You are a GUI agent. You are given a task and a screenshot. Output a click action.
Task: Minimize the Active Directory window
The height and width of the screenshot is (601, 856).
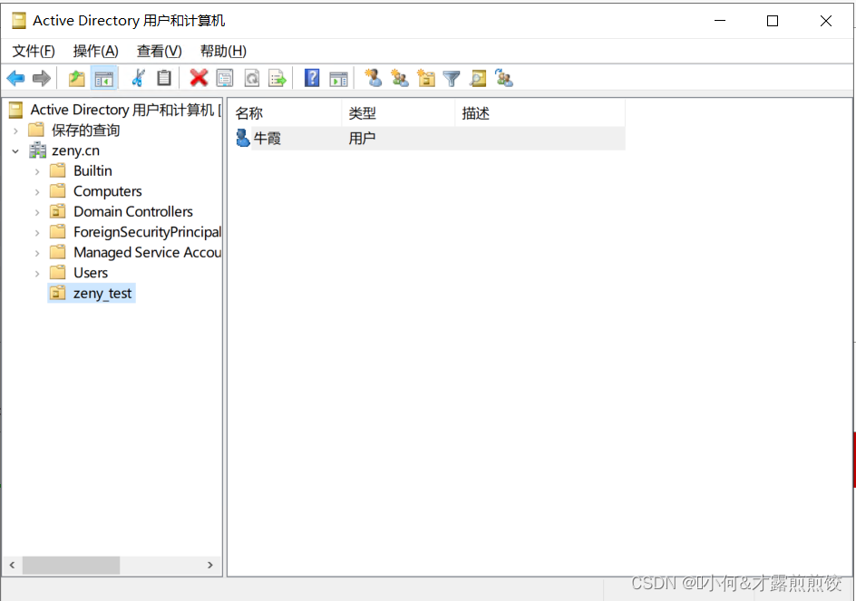click(x=720, y=21)
